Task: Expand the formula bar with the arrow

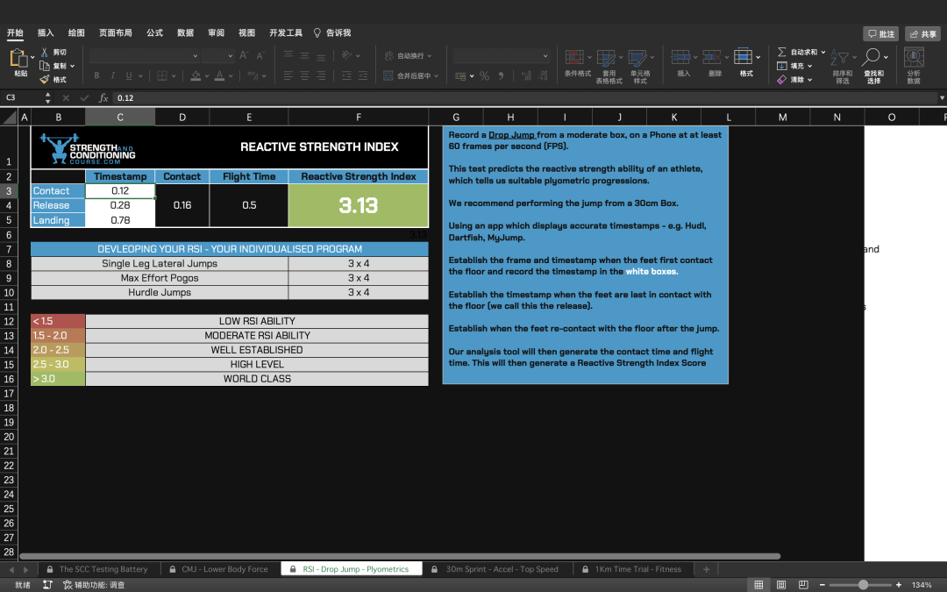Action: pyautogui.click(x=942, y=98)
